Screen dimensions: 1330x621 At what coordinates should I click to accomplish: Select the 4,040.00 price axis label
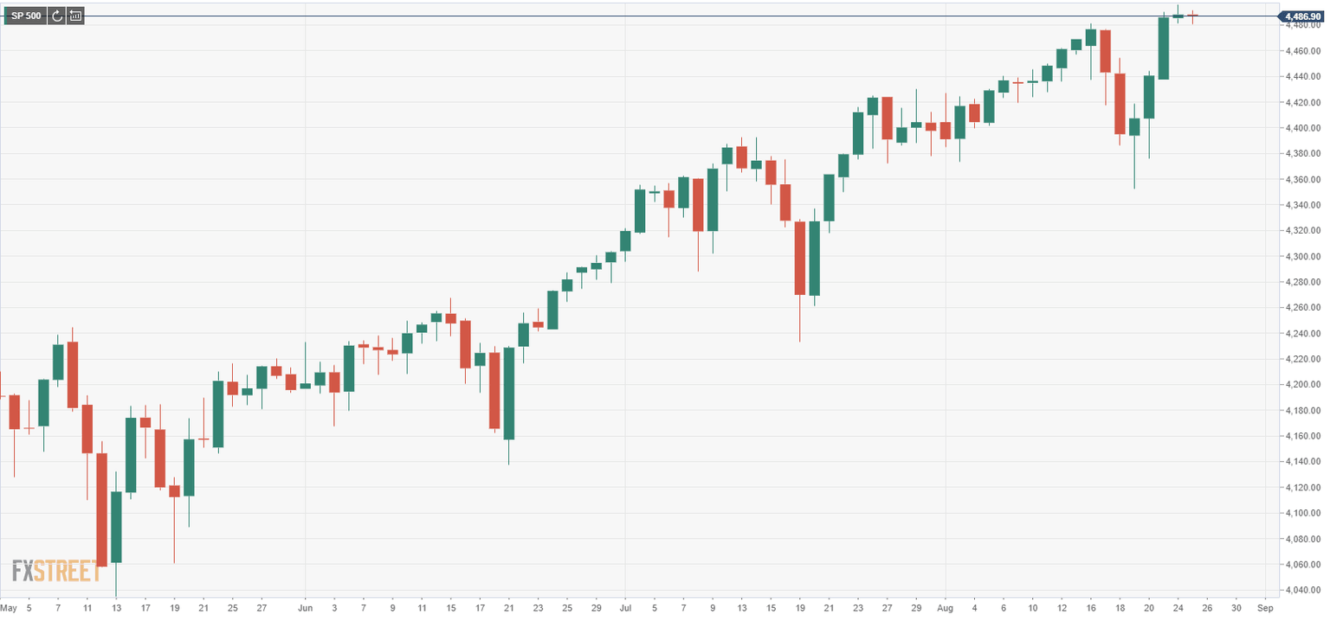1301,591
